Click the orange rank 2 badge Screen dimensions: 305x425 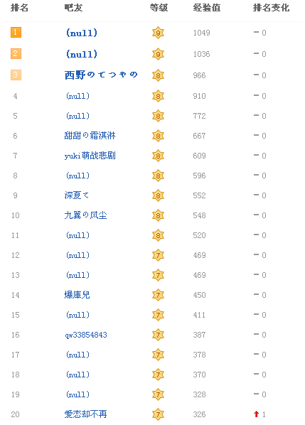click(x=16, y=54)
